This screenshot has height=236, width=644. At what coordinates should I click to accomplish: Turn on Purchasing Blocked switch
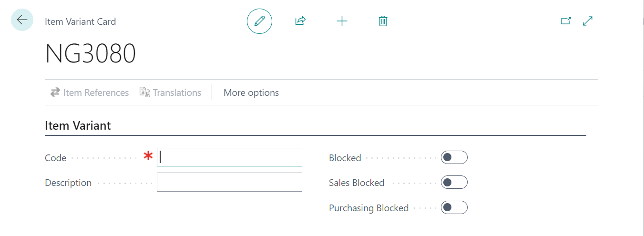click(x=454, y=207)
